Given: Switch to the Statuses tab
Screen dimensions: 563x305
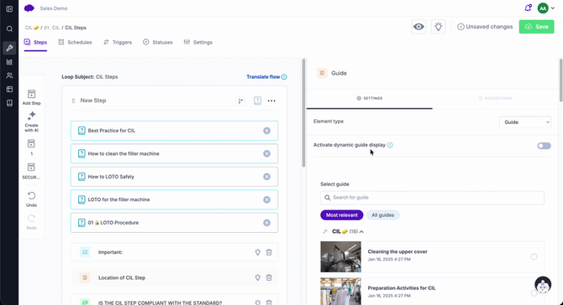Looking at the screenshot, I should tap(158, 42).
